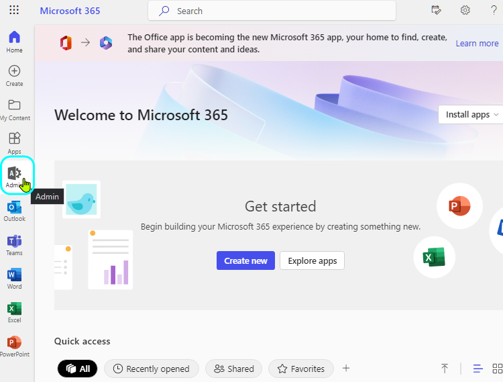The height and width of the screenshot is (382, 503).
Task: Click the Explore apps button
Action: tap(312, 260)
